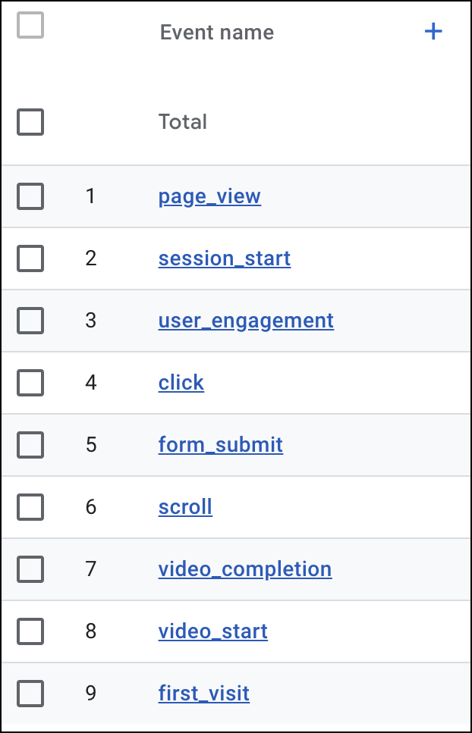The width and height of the screenshot is (472, 733).
Task: Open the click event link
Action: pyautogui.click(x=181, y=383)
